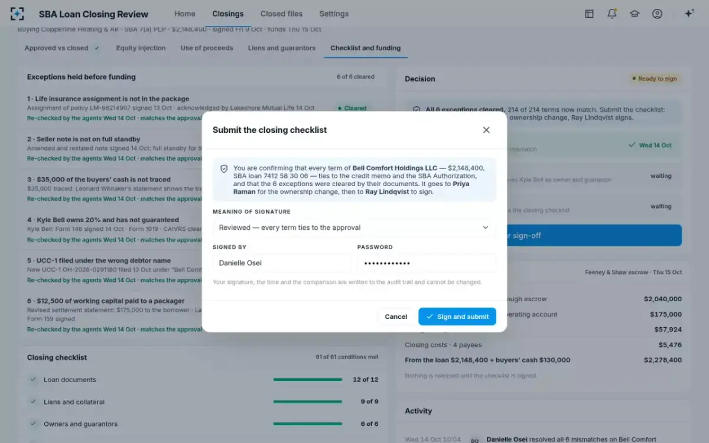Click the first waiting status in Decision panel

[x=661, y=176]
